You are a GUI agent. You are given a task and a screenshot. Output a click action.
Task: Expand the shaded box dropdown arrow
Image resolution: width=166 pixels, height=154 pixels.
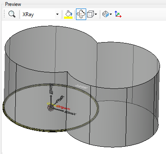coord(111,14)
